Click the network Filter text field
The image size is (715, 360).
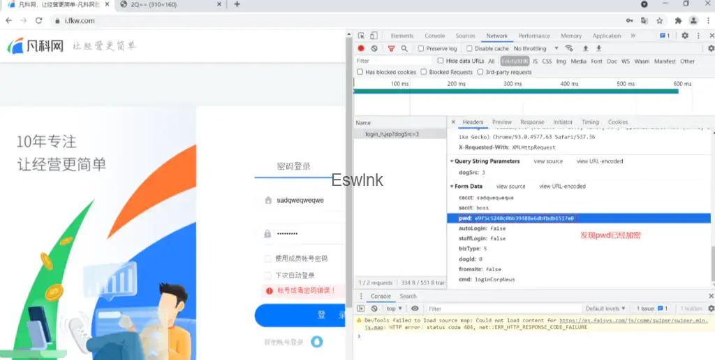pyautogui.click(x=391, y=62)
